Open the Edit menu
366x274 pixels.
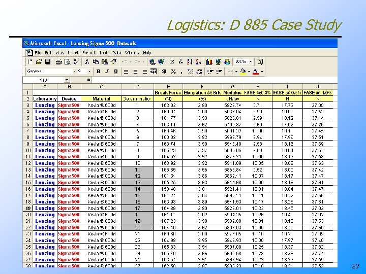tap(48, 53)
